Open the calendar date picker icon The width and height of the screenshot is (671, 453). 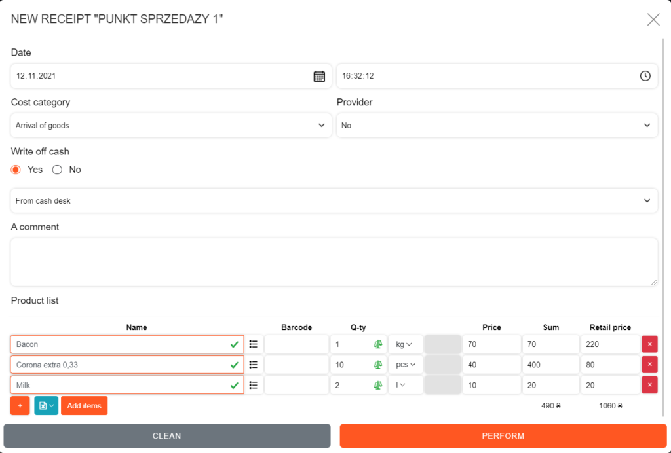(319, 76)
